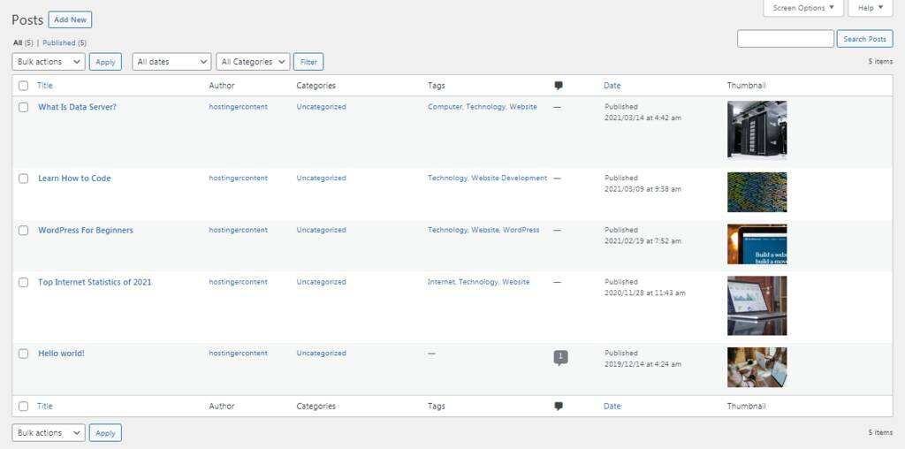Viewport: 905px width, 449px height.
Task: Click the comments icon in table footer
Action: point(559,407)
